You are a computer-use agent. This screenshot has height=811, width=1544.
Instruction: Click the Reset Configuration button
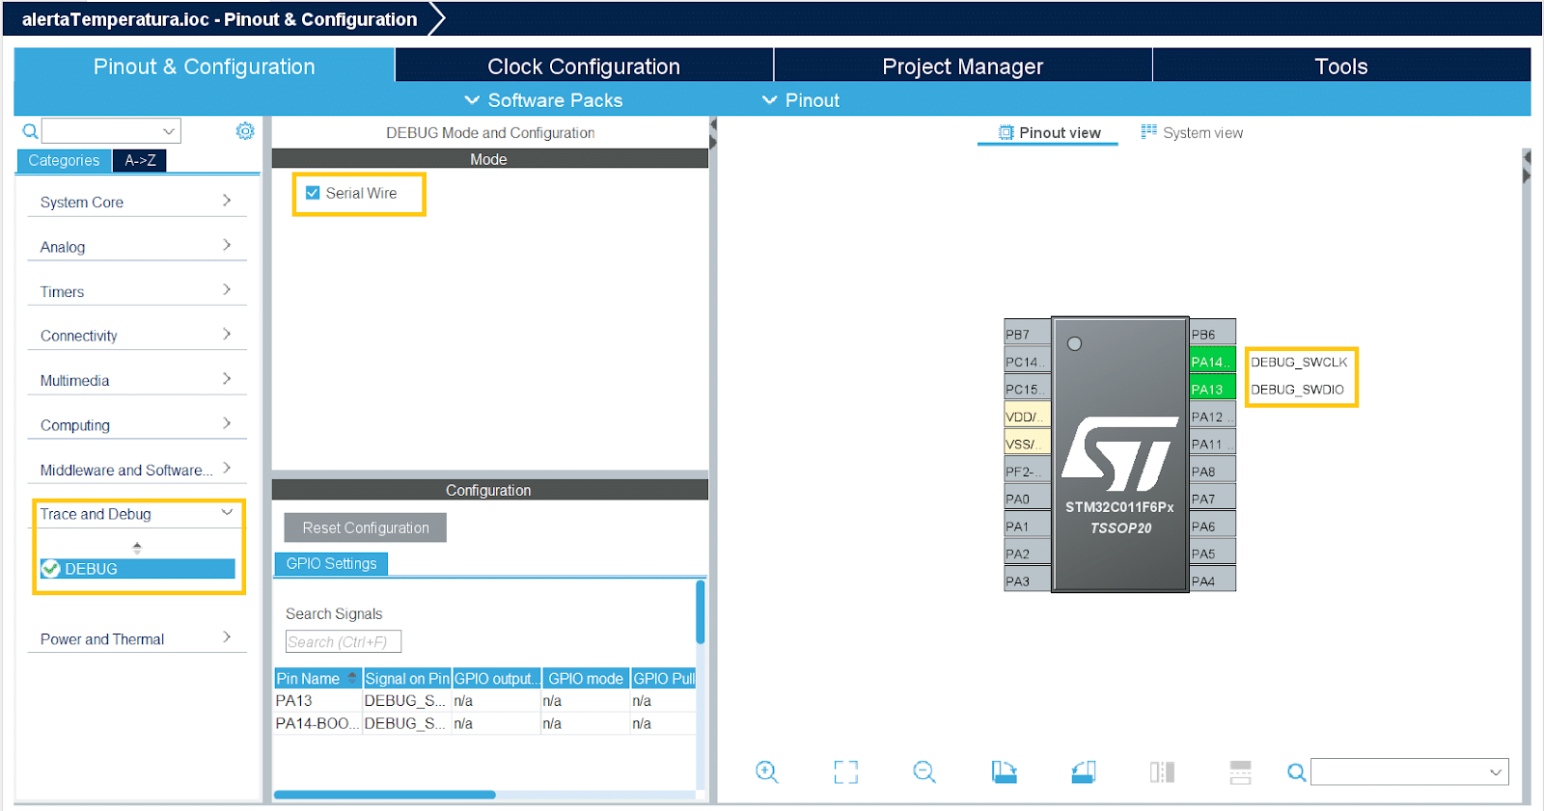(x=365, y=527)
